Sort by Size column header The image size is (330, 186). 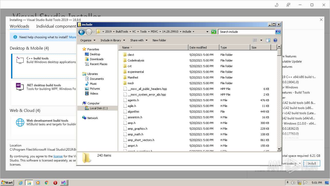pos(260,48)
